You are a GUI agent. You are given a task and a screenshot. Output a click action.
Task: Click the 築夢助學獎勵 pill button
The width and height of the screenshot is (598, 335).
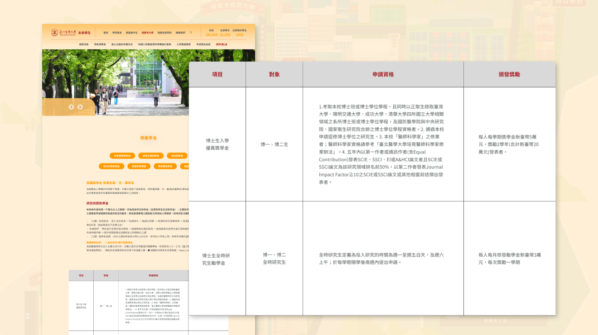click(x=139, y=166)
